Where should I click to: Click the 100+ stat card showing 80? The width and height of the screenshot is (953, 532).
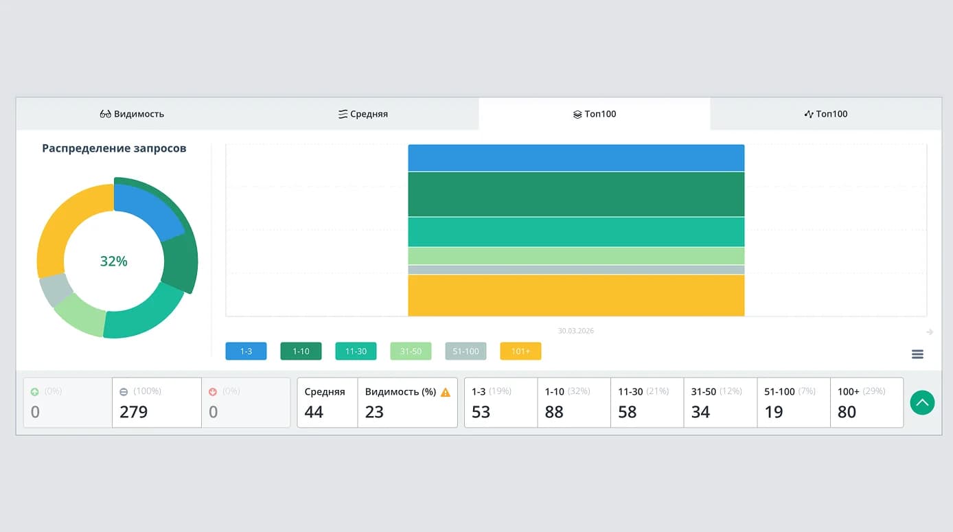pos(866,402)
